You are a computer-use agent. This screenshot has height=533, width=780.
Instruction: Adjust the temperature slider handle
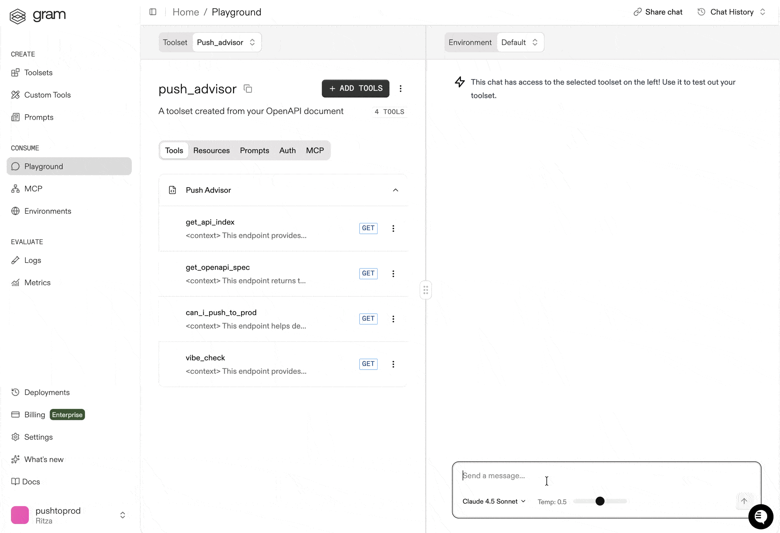click(x=600, y=501)
